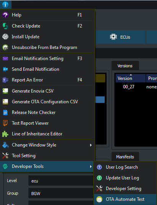Choose Generate Enovia CSV
The image size is (157, 205).
click(x=47, y=91)
